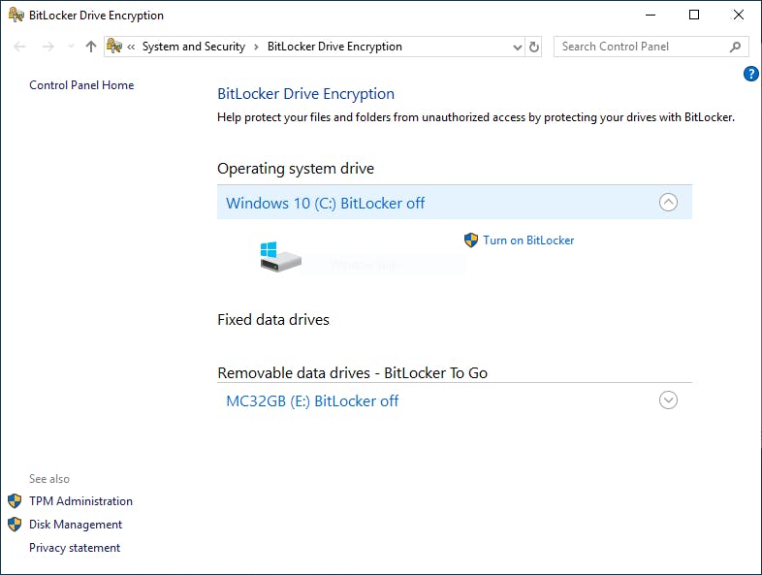
Task: Maximize the BitLocker Drive Encryption window
Action: 694,15
